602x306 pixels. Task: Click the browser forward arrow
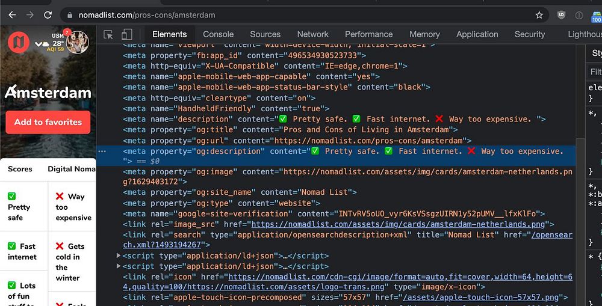pyautogui.click(x=30, y=15)
